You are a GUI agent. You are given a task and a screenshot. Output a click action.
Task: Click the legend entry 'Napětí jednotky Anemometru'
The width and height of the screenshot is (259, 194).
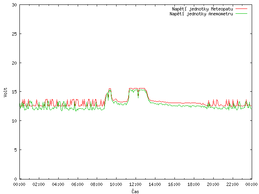[x=201, y=14]
